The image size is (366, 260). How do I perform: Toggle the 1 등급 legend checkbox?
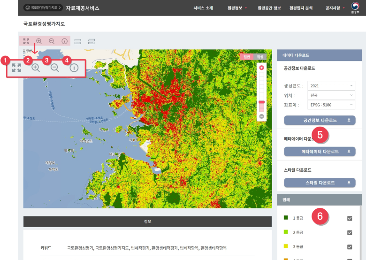(x=350, y=218)
